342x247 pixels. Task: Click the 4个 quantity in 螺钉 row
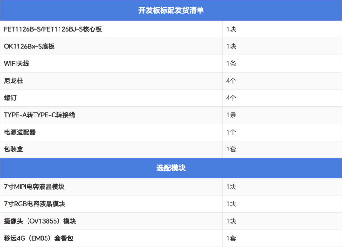(x=231, y=98)
